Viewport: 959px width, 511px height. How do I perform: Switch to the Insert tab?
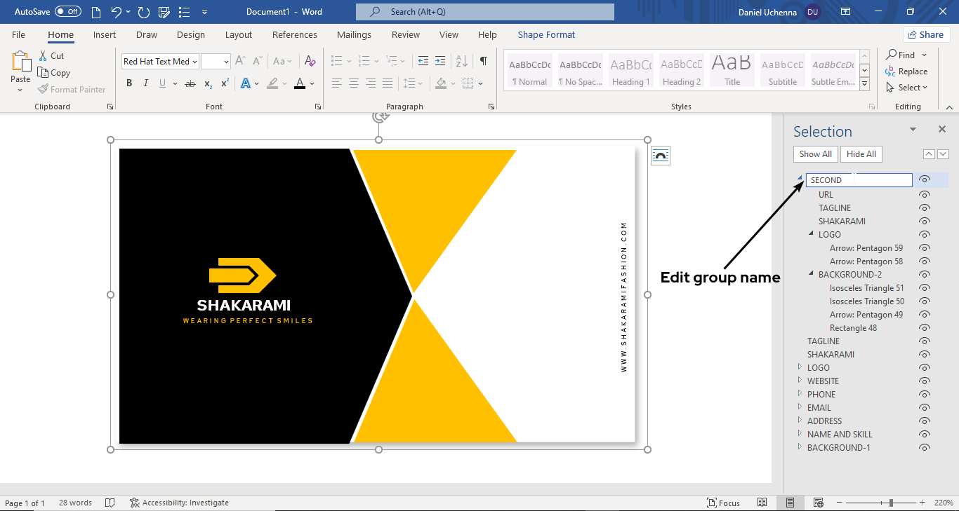coord(105,35)
